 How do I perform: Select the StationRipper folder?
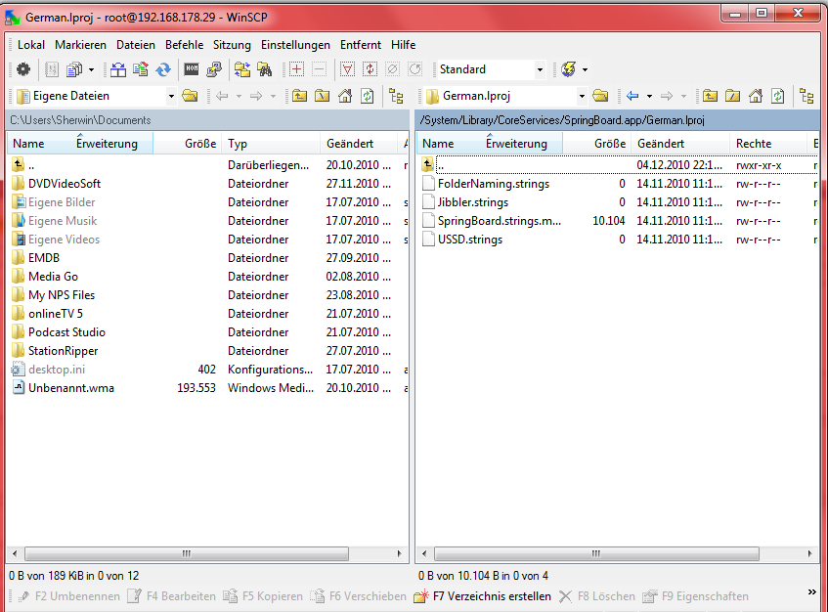point(63,351)
